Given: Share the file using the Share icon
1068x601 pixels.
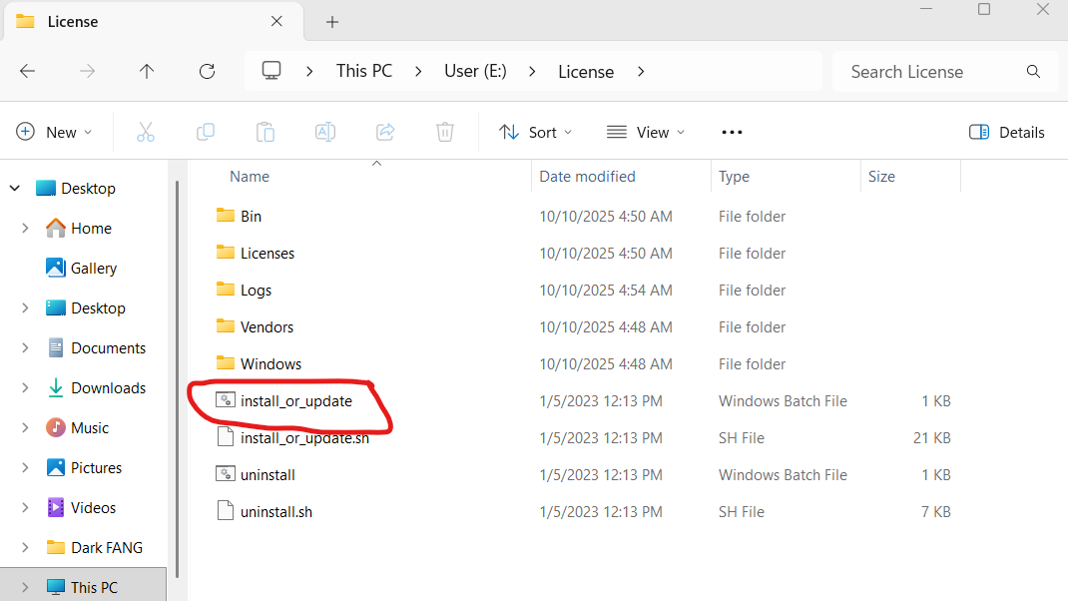Looking at the screenshot, I should point(384,131).
